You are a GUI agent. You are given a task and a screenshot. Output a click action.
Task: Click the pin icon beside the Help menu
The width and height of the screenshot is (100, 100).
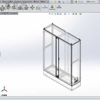[48, 1]
